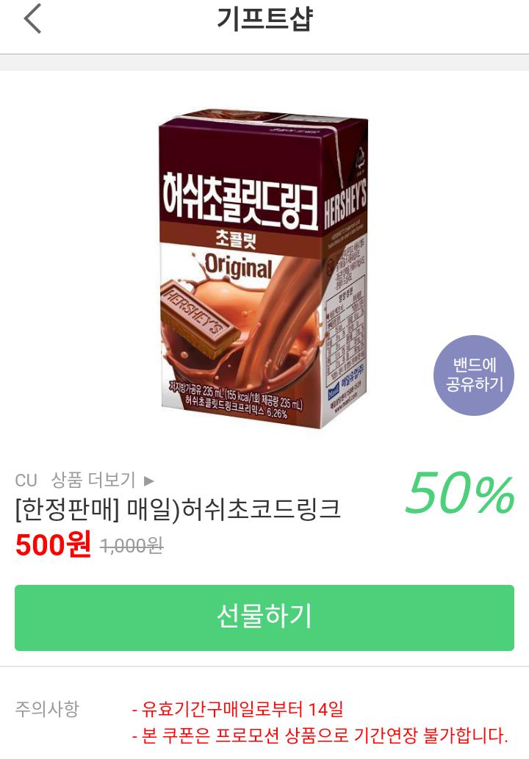
Task: Tap the 허쉬초콜릿드링크 name printed on the carton
Action: click(x=240, y=201)
